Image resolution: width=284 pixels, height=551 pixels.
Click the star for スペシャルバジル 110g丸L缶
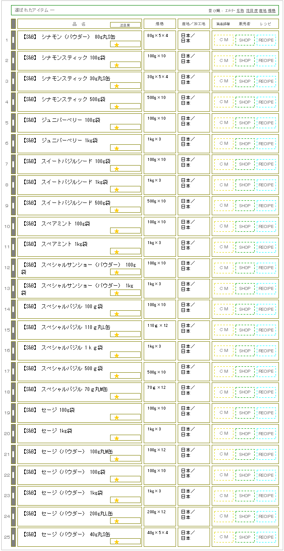[116, 335]
